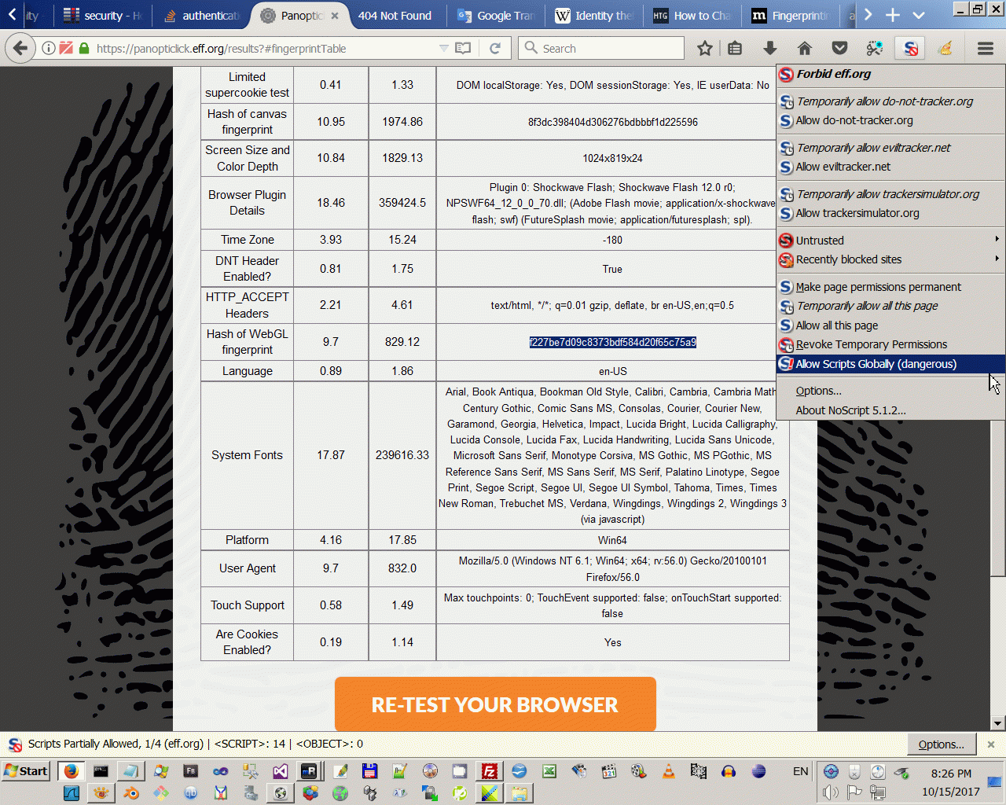1006x805 pixels.
Task: Expand the Untrusted submenu
Action: tap(890, 241)
